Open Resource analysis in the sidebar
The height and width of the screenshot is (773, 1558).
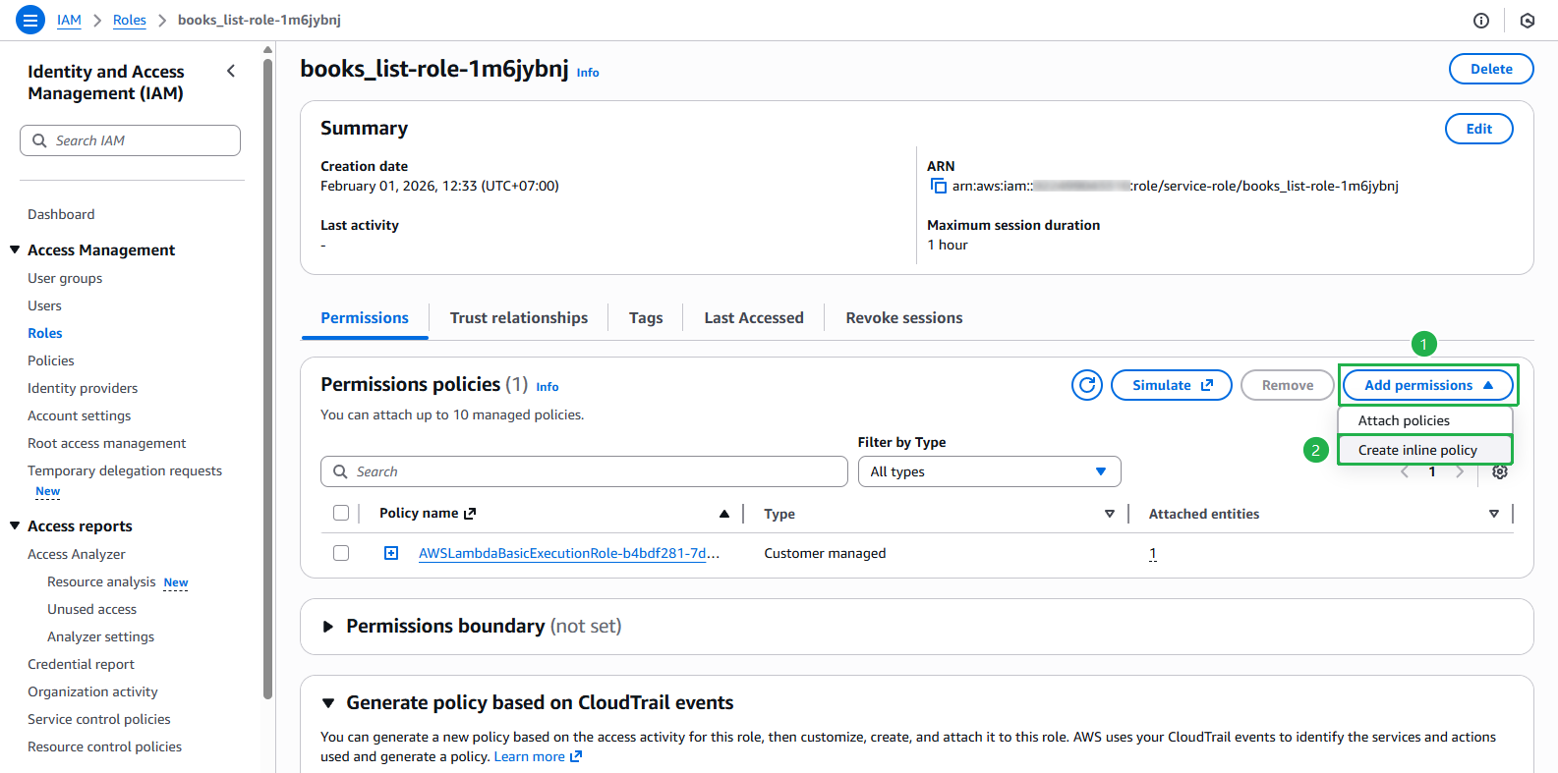pyautogui.click(x=101, y=581)
